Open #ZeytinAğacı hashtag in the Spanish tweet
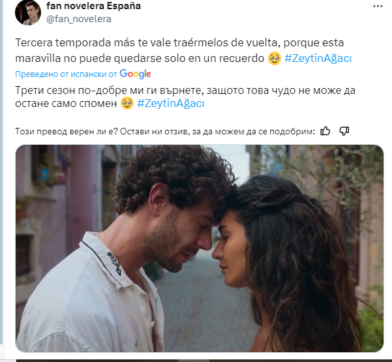Viewport: 392px width, 362px height. pos(318,59)
